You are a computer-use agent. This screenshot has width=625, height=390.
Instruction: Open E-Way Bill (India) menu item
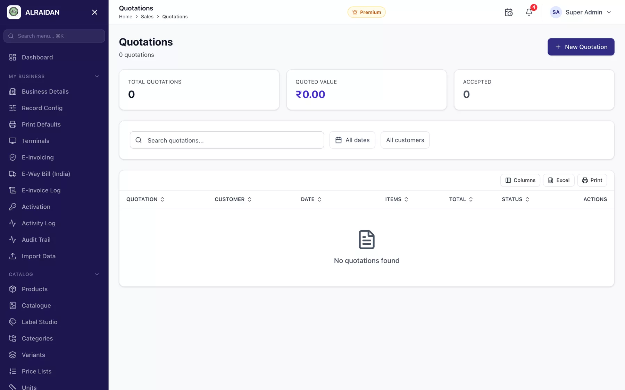point(54,174)
